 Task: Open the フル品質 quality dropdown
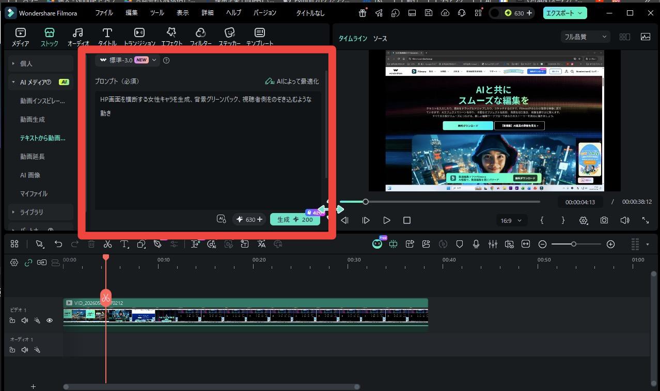586,37
